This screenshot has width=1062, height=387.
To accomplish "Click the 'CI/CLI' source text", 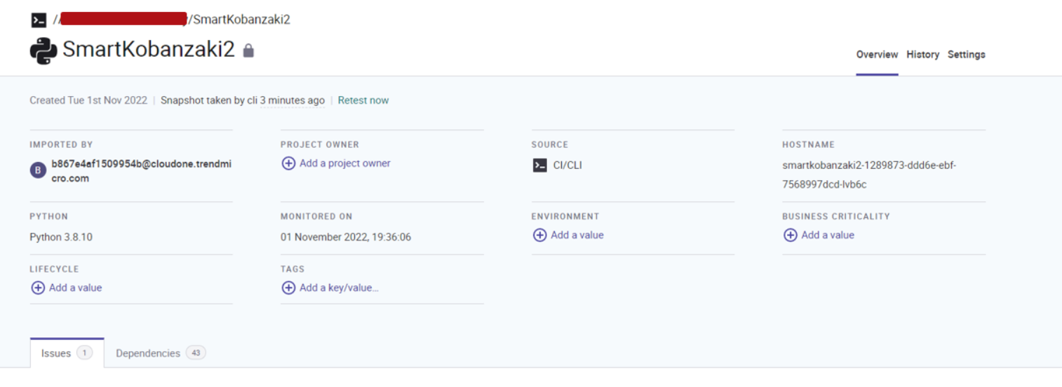I will tap(567, 165).
